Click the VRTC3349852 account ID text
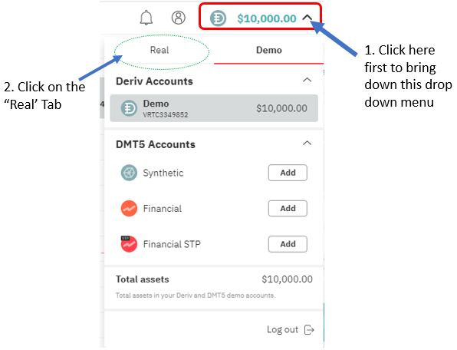 click(166, 115)
